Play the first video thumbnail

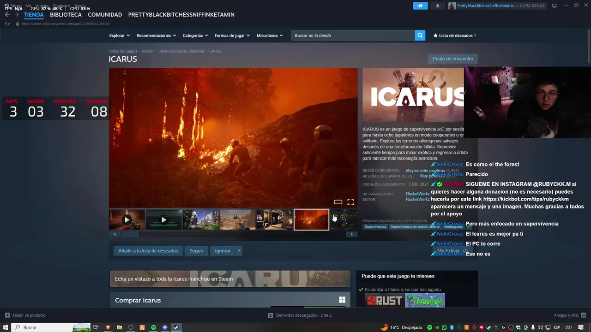(127, 219)
